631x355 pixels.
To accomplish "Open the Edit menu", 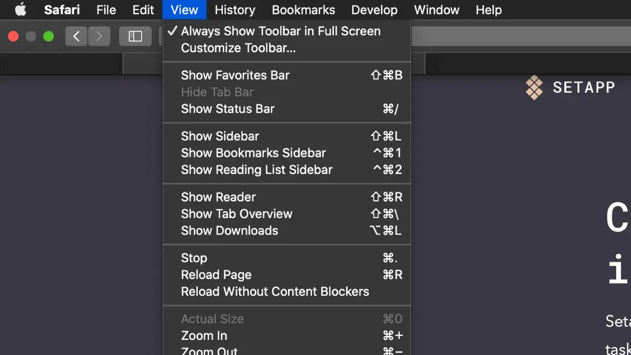I will pos(143,9).
